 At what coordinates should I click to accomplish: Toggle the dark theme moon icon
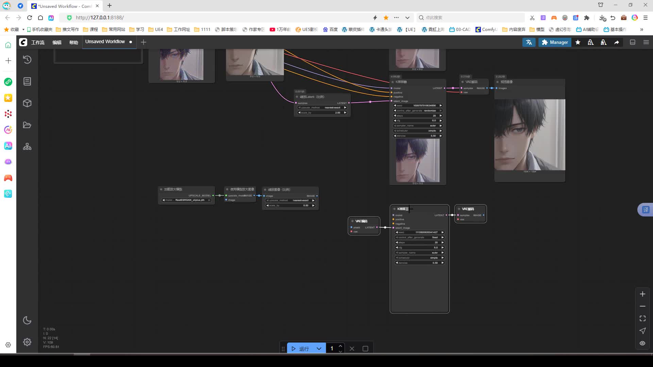pyautogui.click(x=27, y=320)
